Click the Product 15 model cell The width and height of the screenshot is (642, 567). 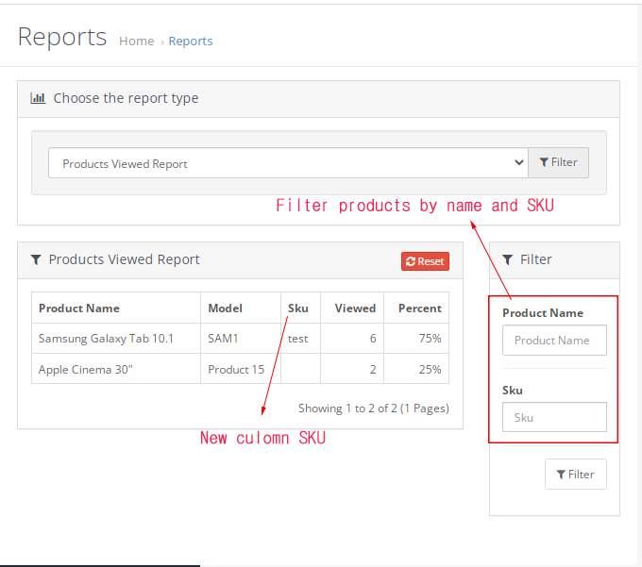pyautogui.click(x=236, y=369)
